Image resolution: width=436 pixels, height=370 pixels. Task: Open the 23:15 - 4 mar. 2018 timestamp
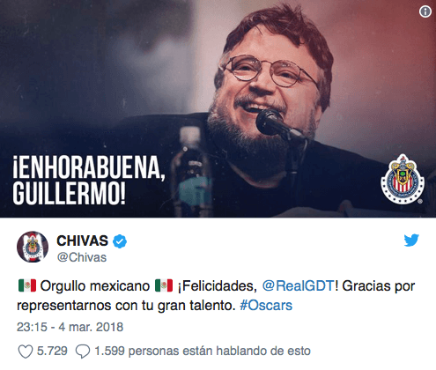(70, 327)
